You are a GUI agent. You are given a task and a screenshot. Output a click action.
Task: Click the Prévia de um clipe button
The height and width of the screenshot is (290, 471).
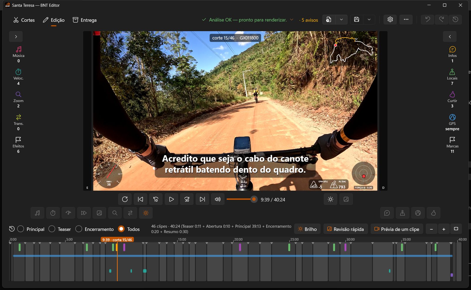point(397,229)
